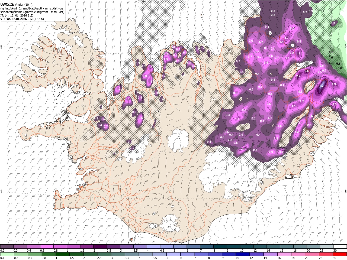The image size is (347, 260).
Task: Pick upper legend swatch between 12 and 14
Action: [260, 247]
